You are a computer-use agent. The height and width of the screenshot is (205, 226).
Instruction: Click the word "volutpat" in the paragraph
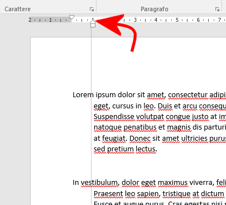point(150,117)
